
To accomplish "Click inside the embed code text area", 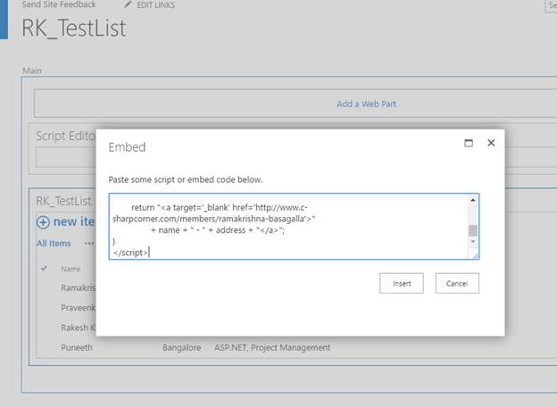I will pyautogui.click(x=289, y=227).
